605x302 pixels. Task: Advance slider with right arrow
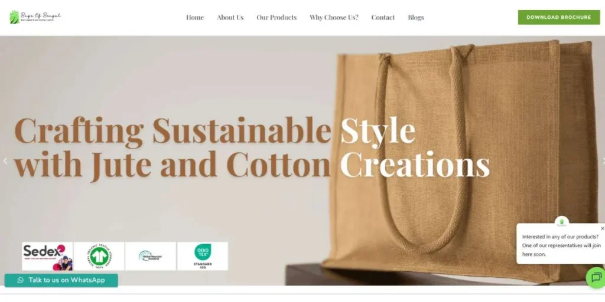point(603,161)
